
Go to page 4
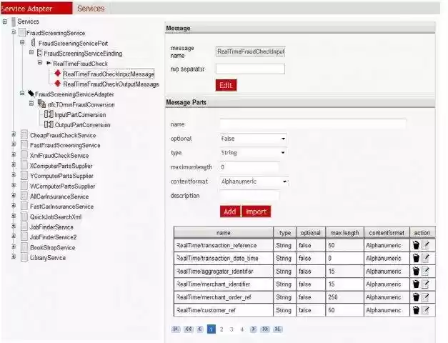[242, 329]
